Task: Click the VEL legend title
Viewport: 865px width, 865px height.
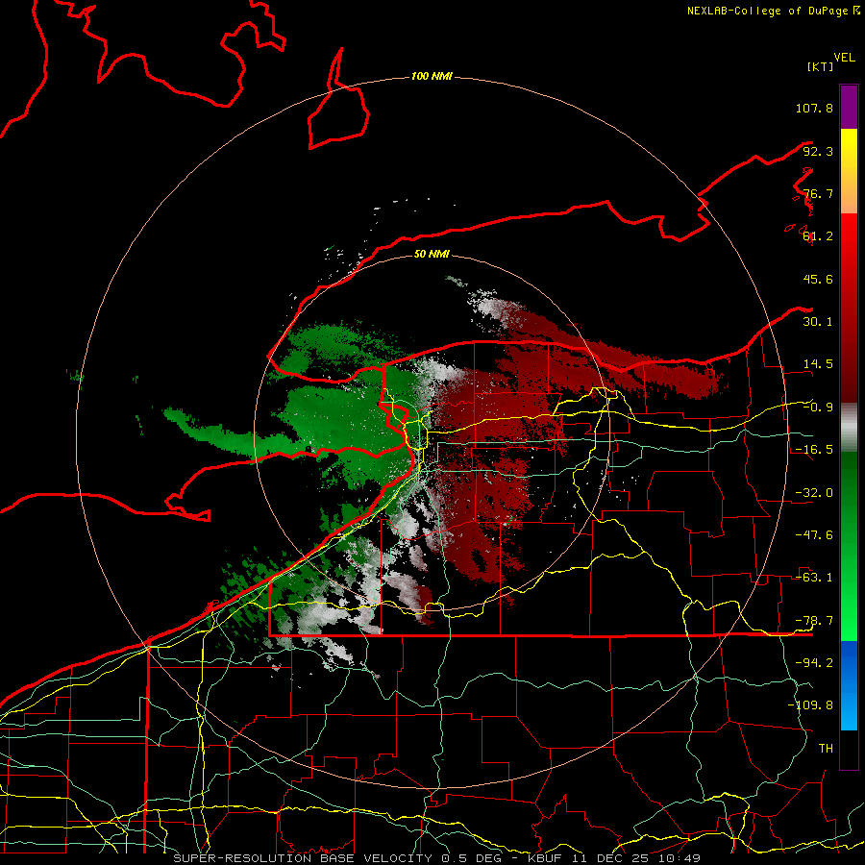Action: (844, 58)
